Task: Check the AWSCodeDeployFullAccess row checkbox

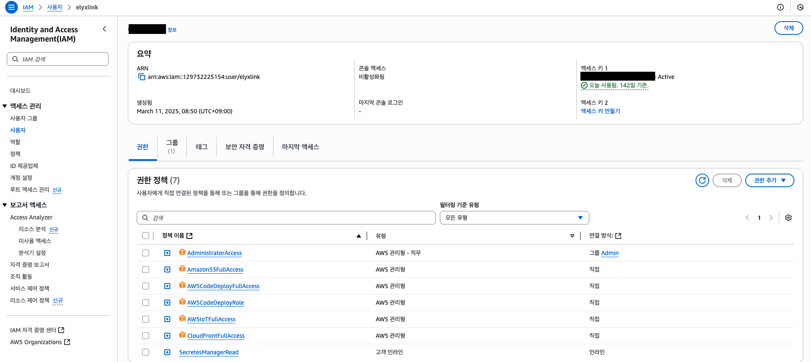Action: 146,286
